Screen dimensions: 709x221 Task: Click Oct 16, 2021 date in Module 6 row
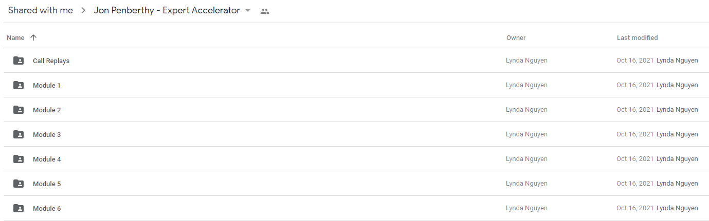coord(635,208)
